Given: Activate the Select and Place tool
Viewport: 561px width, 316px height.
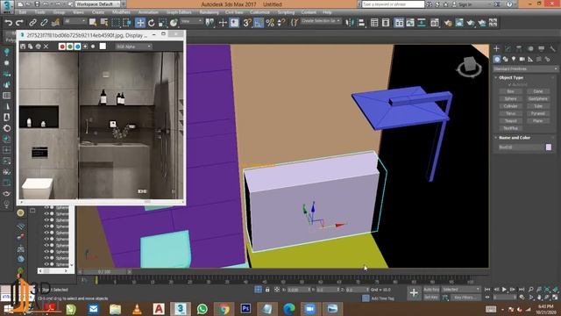Looking at the screenshot, I should pyautogui.click(x=174, y=23).
